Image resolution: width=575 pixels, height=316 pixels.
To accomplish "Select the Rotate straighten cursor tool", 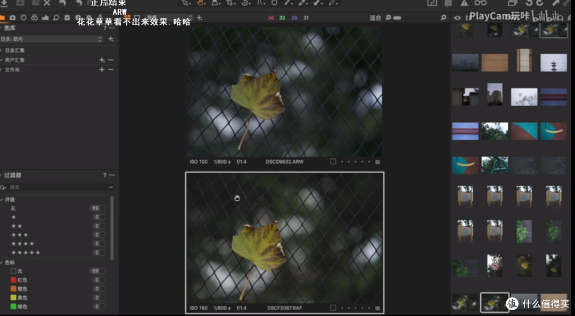I will point(245,3).
